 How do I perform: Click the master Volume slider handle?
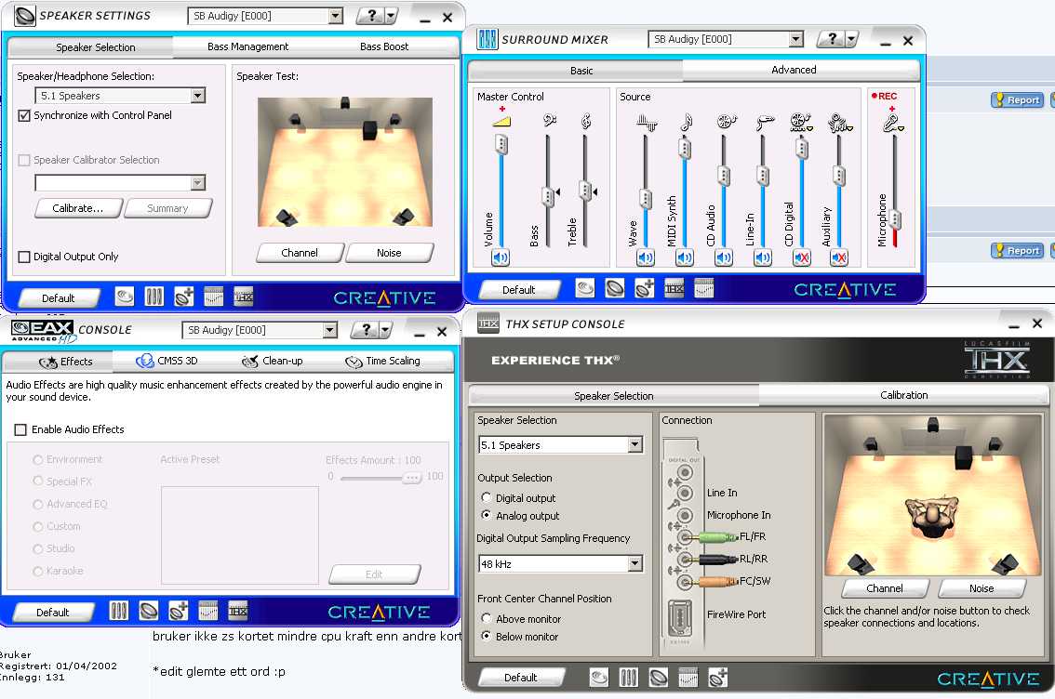click(x=501, y=144)
